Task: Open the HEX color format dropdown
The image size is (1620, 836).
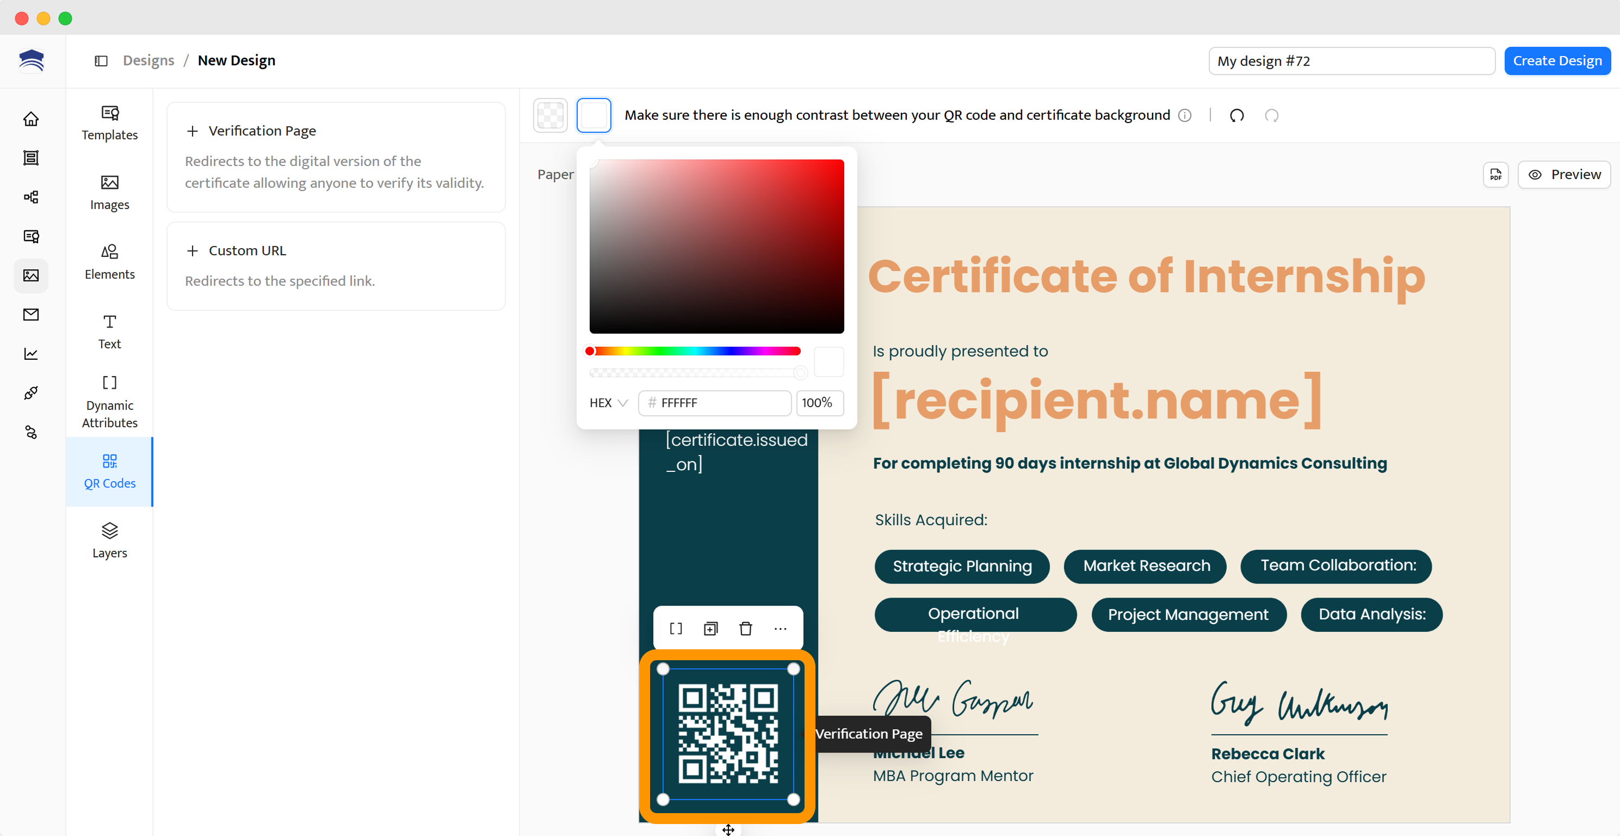Action: (608, 403)
